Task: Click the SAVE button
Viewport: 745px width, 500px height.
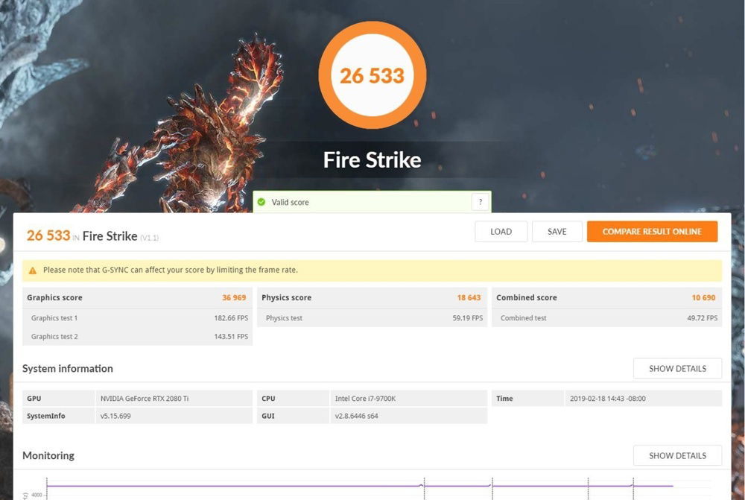Action: pyautogui.click(x=557, y=231)
